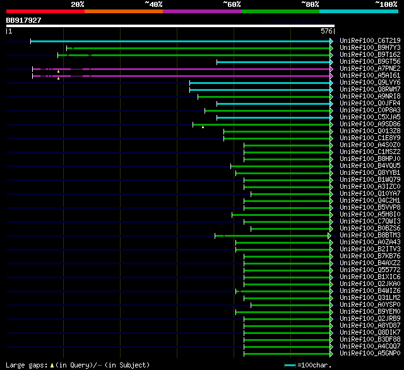Screen dimensions: 404x370
Task: Click the UniRef100_A5H8I0 hit label
Action: point(370,215)
